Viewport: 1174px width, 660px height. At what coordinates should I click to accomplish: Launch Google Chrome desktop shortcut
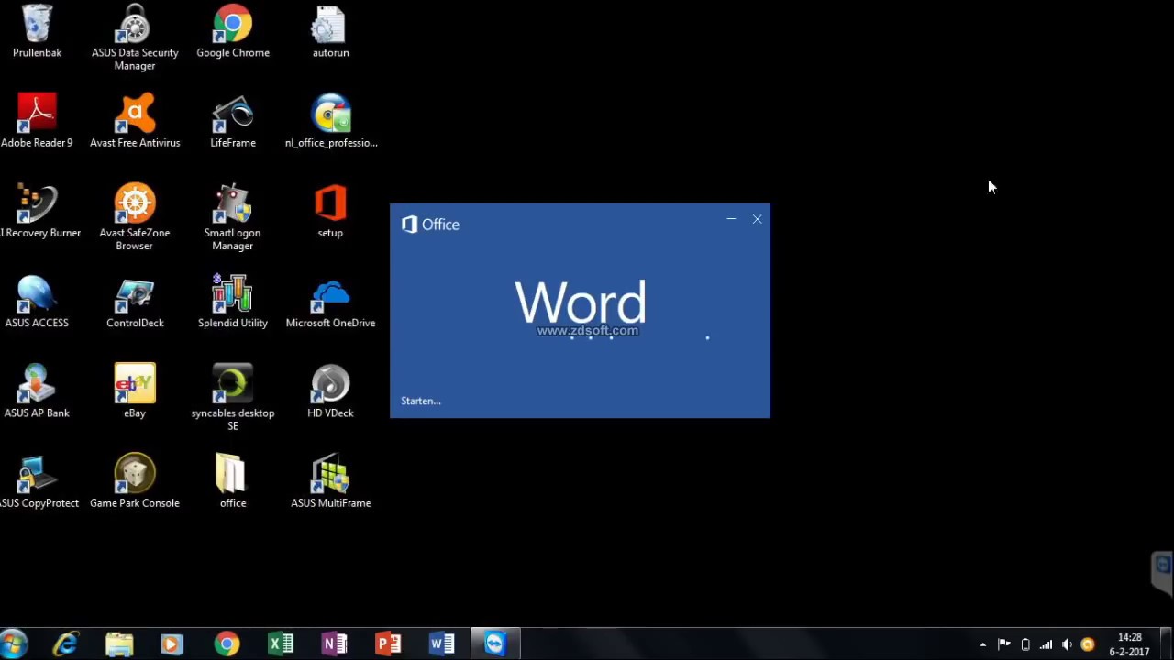tap(233, 32)
